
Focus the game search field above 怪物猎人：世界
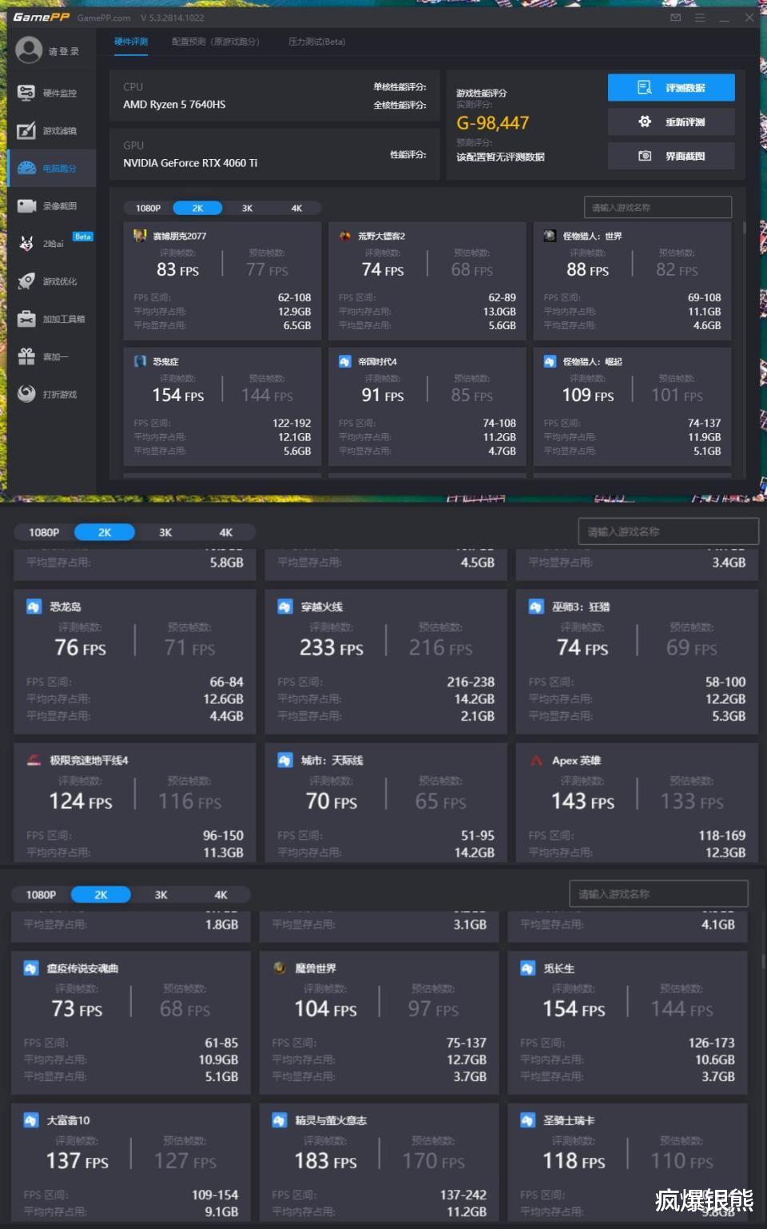pos(658,207)
